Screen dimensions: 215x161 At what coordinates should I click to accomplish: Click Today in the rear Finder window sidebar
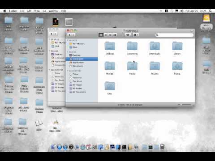tap(57, 73)
